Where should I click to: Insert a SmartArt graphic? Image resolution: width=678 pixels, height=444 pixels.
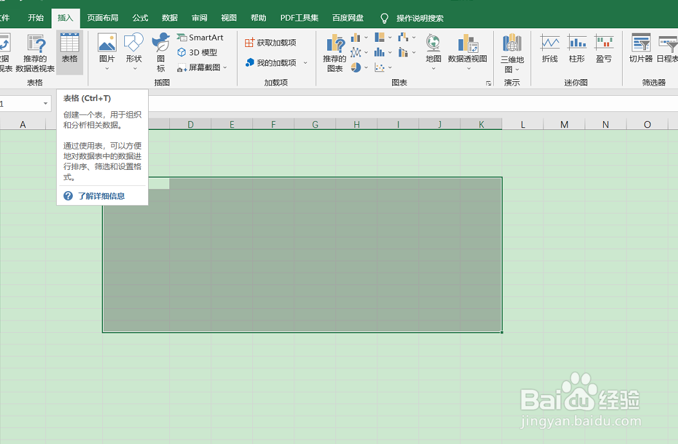pos(200,37)
